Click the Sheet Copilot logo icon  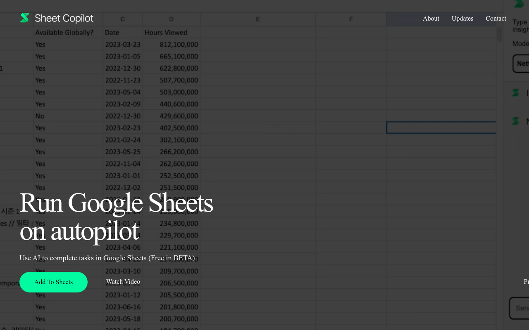(25, 18)
